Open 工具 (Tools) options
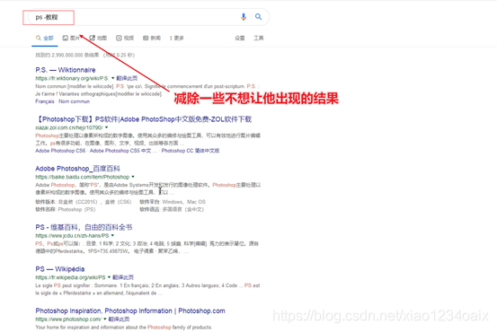497x332 pixels. [259, 38]
